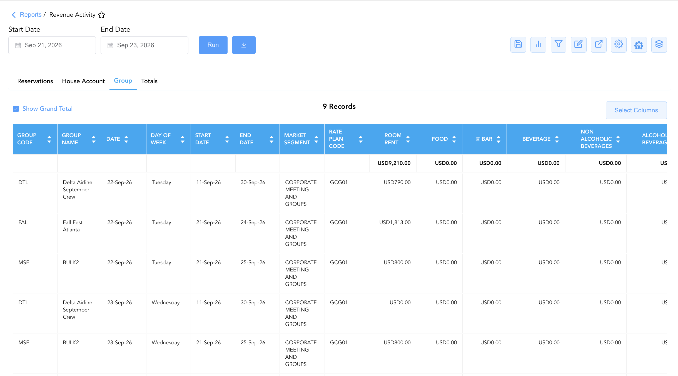Click the End Date field Sep 23, 2026
Viewport: 678px width, 376px height.
click(144, 45)
